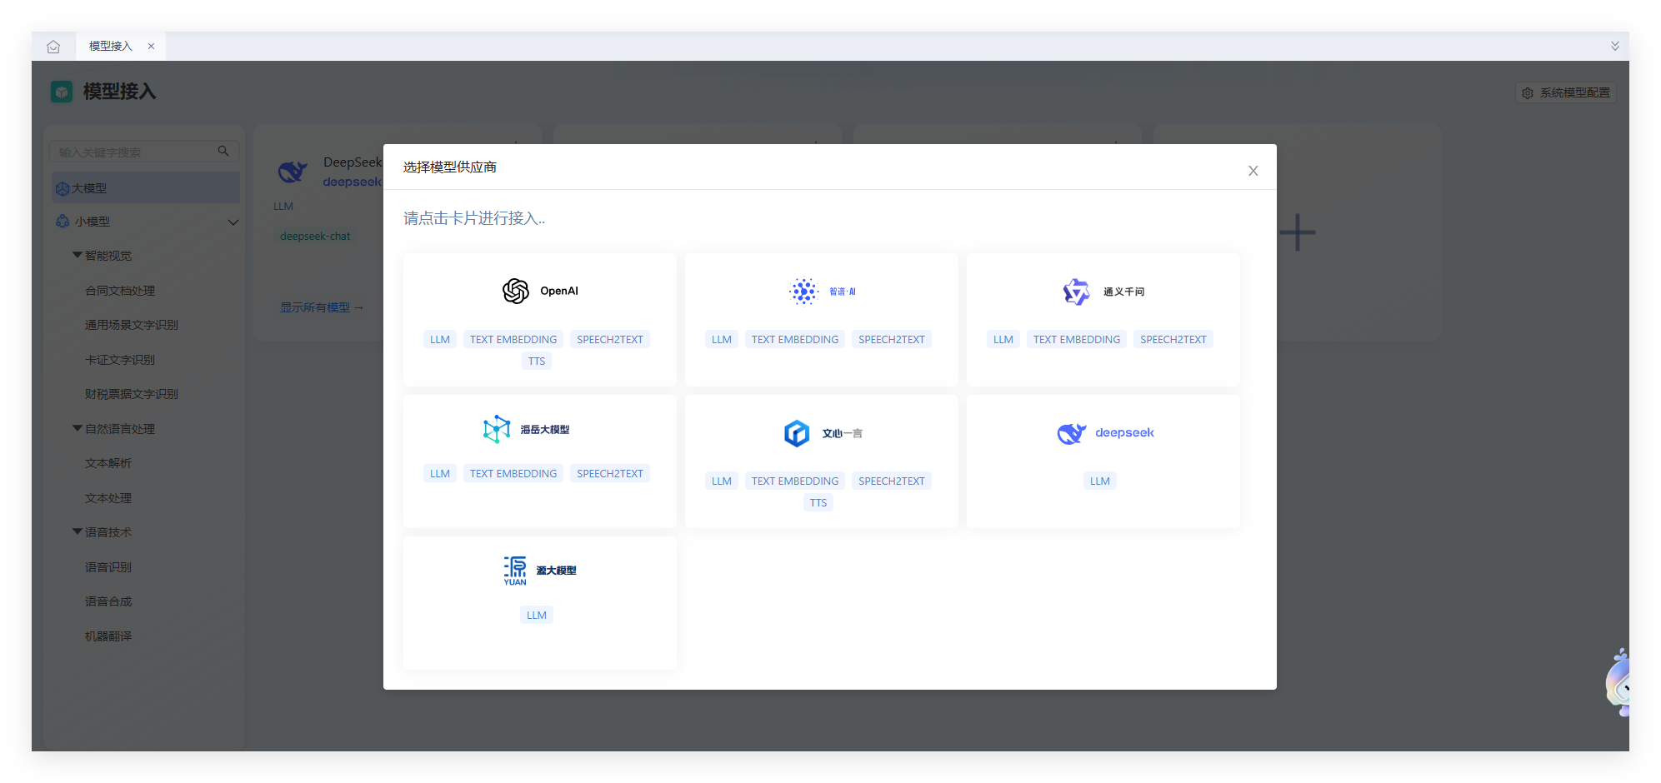This screenshot has height=783, width=1661.
Task: Click the 通义千问 provider name text
Action: point(1124,292)
